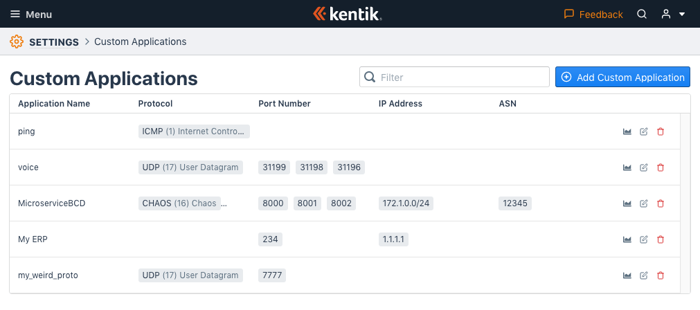The width and height of the screenshot is (700, 310).
Task: Edit the ping application
Action: coord(644,131)
